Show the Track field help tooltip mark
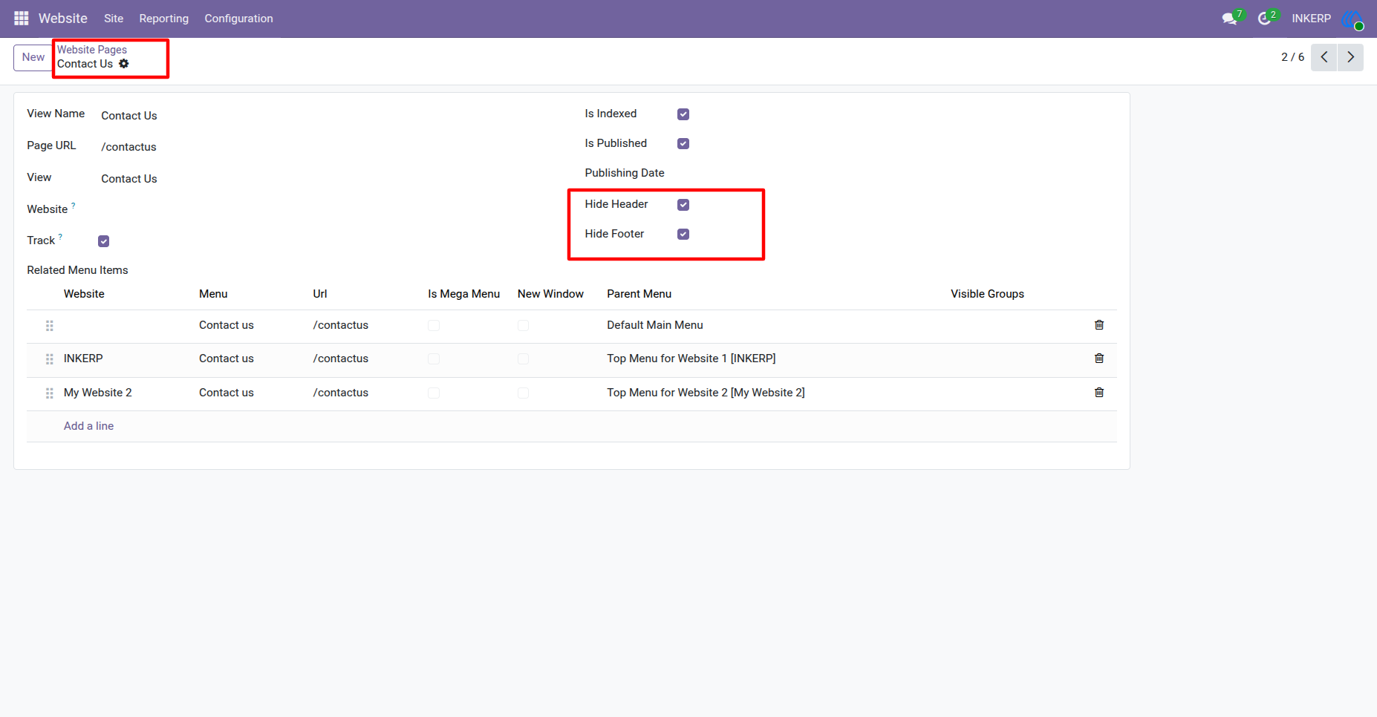 pyautogui.click(x=61, y=237)
